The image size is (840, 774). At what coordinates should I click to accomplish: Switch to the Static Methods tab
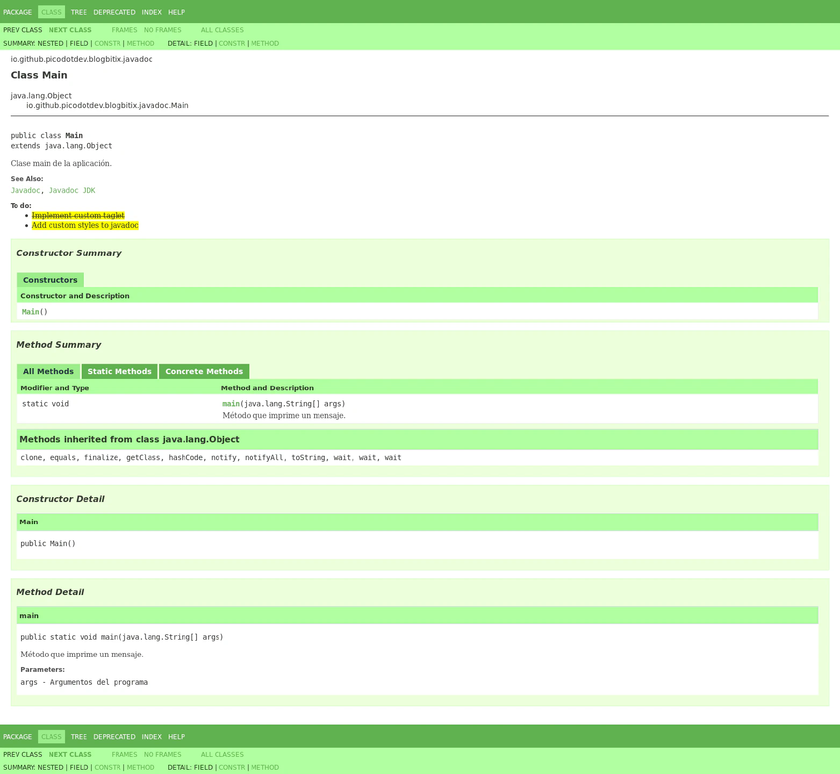click(x=119, y=371)
